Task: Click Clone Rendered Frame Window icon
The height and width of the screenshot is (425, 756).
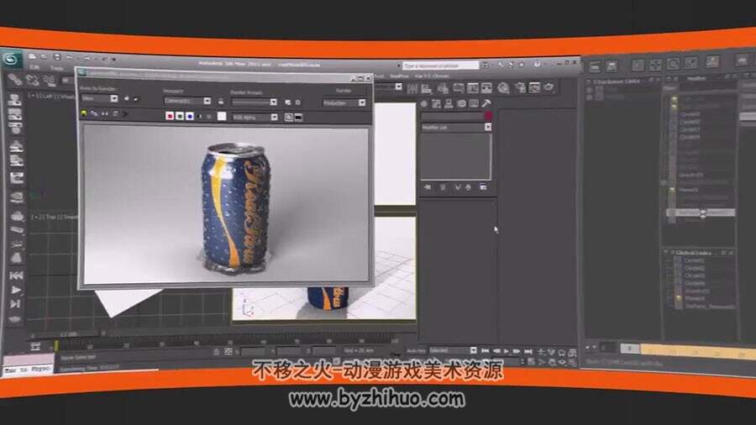Action: (x=104, y=114)
